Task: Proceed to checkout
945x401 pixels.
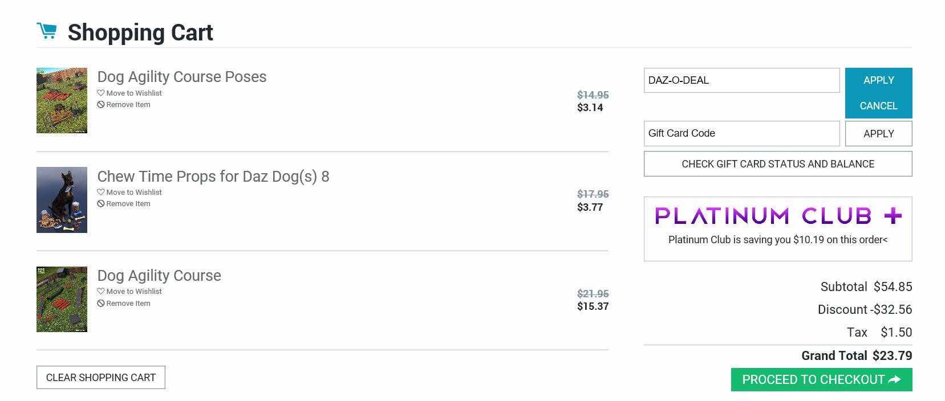Action: 821,380
